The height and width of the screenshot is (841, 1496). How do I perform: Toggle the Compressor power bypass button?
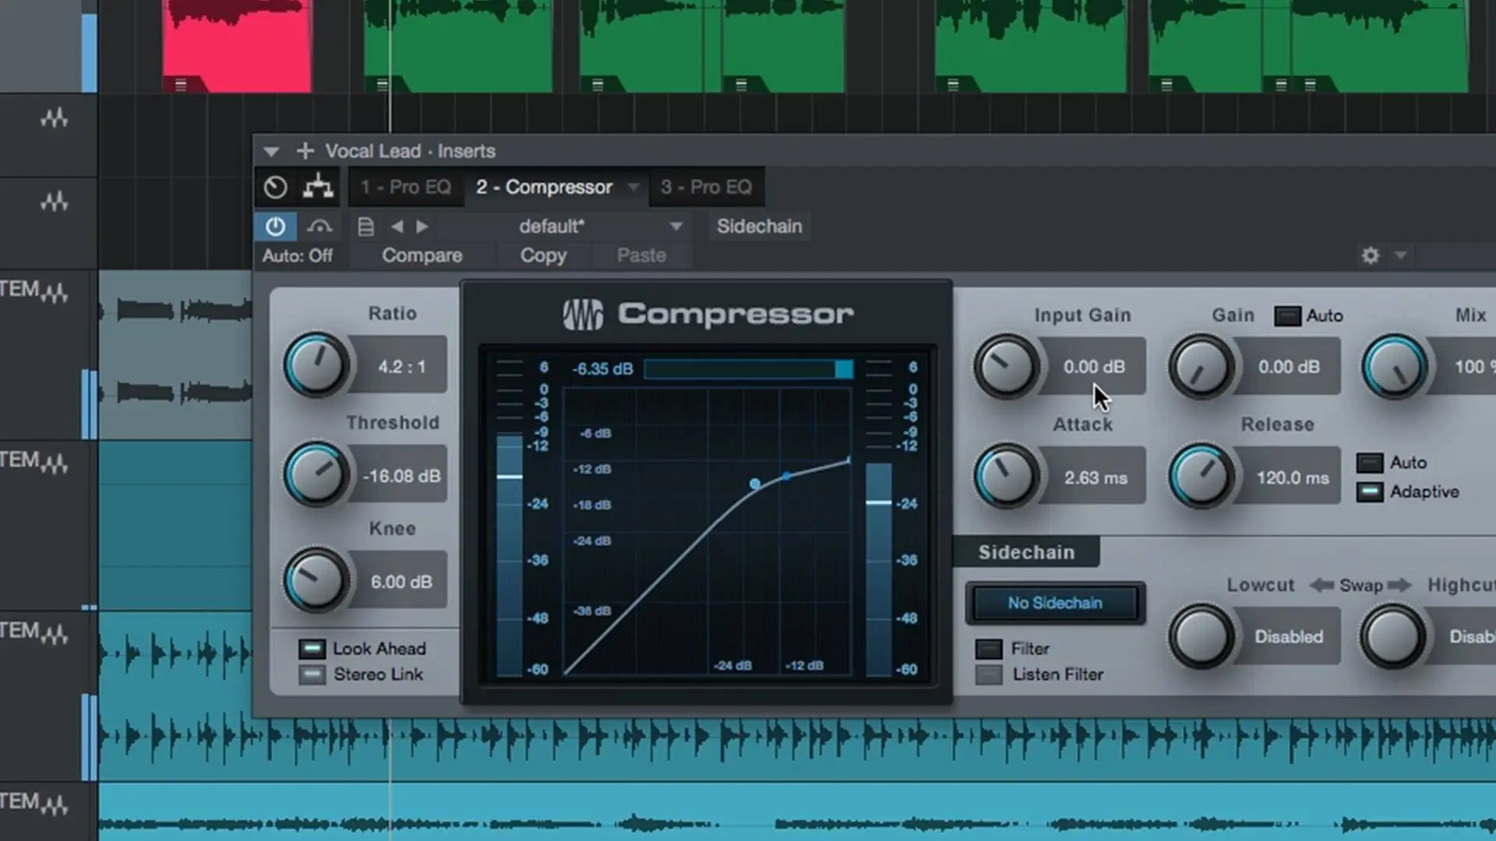(275, 227)
